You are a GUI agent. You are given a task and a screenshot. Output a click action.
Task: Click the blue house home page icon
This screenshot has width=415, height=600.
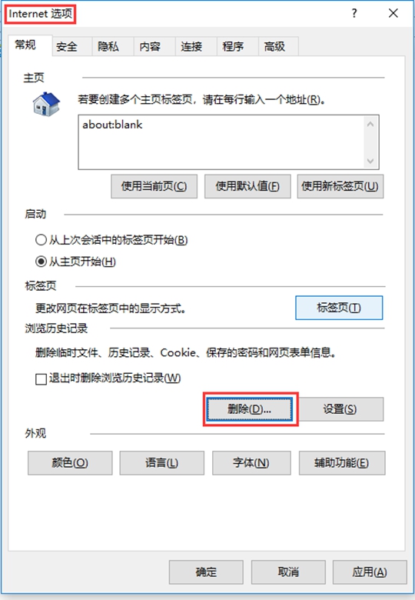click(x=46, y=104)
